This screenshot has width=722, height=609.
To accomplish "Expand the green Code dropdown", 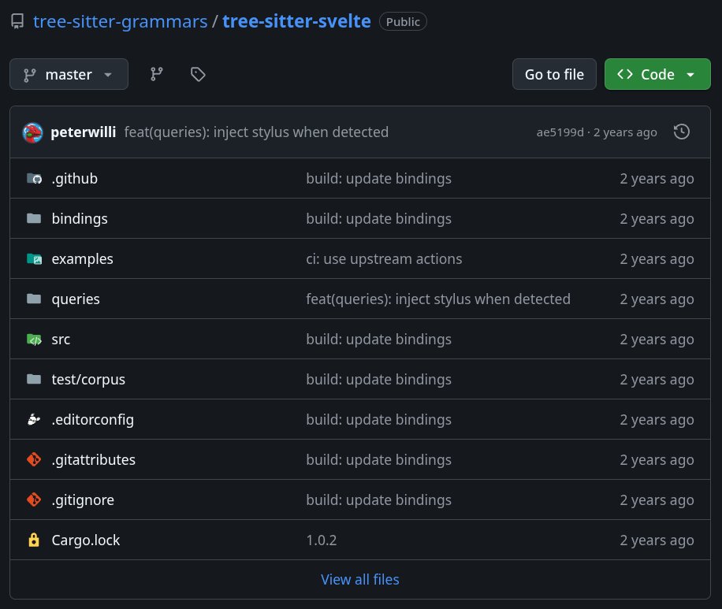I will (657, 74).
